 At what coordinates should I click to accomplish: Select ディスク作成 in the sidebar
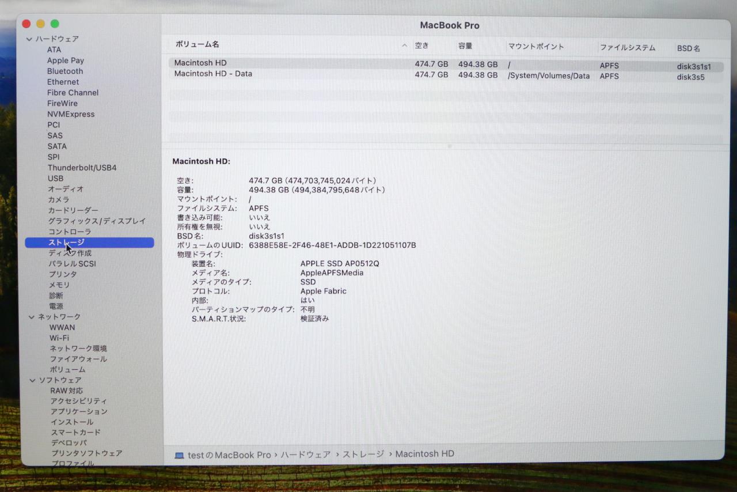pos(70,253)
